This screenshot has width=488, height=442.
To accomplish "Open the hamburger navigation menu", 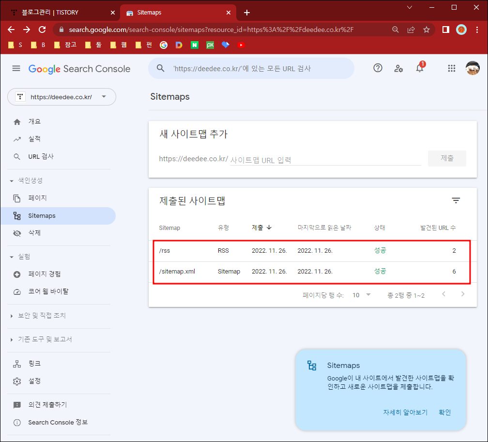I will point(16,68).
